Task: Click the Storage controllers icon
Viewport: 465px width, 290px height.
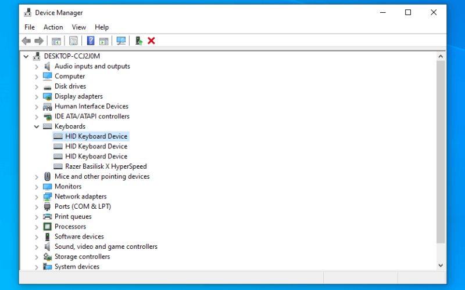Action: (x=47, y=256)
